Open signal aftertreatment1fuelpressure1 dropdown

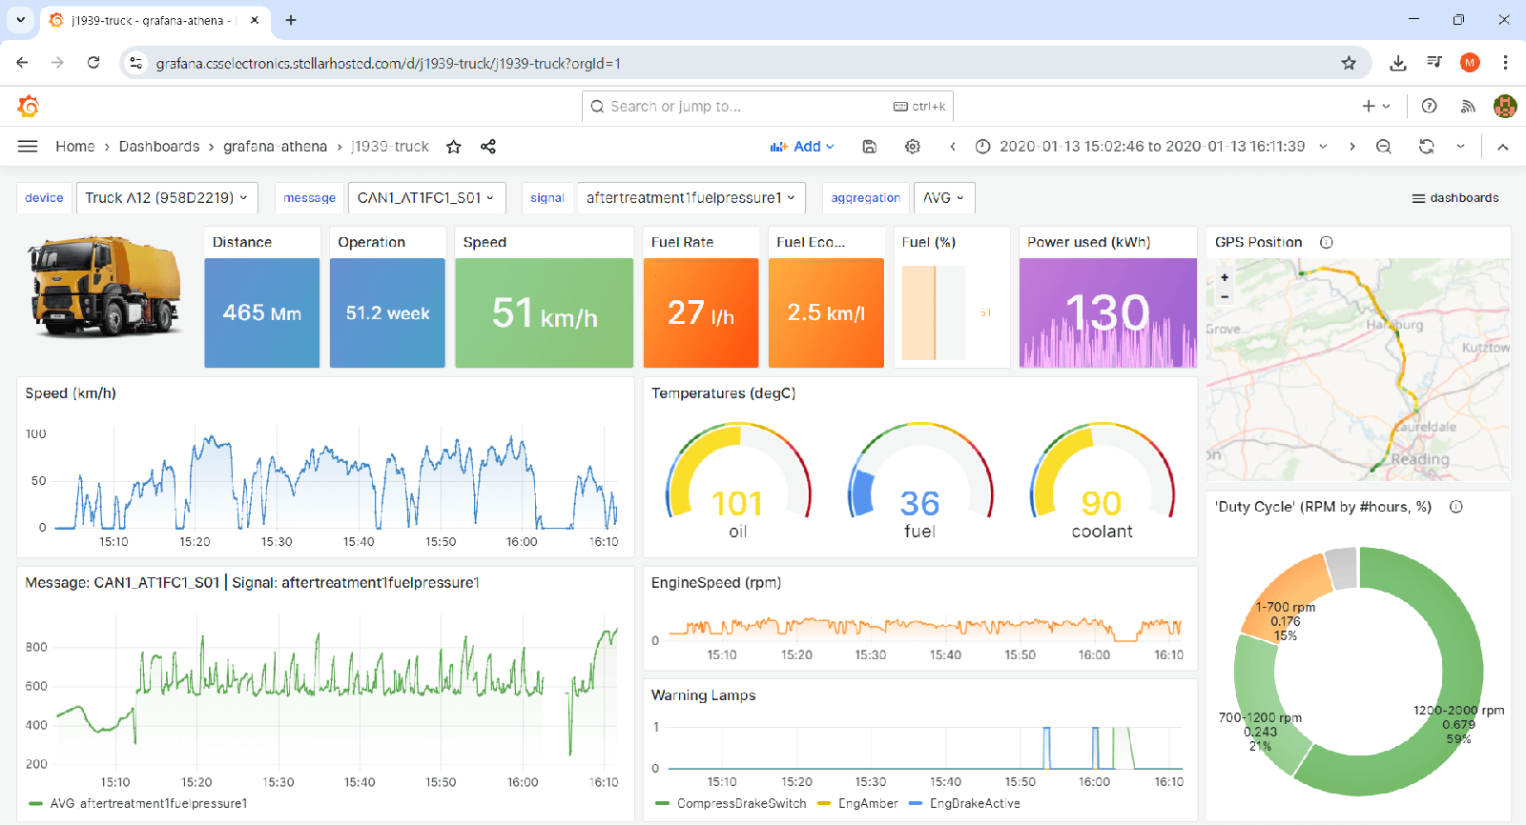pyautogui.click(x=691, y=198)
